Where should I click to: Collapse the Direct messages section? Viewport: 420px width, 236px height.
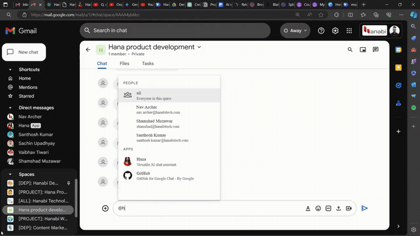[10, 108]
